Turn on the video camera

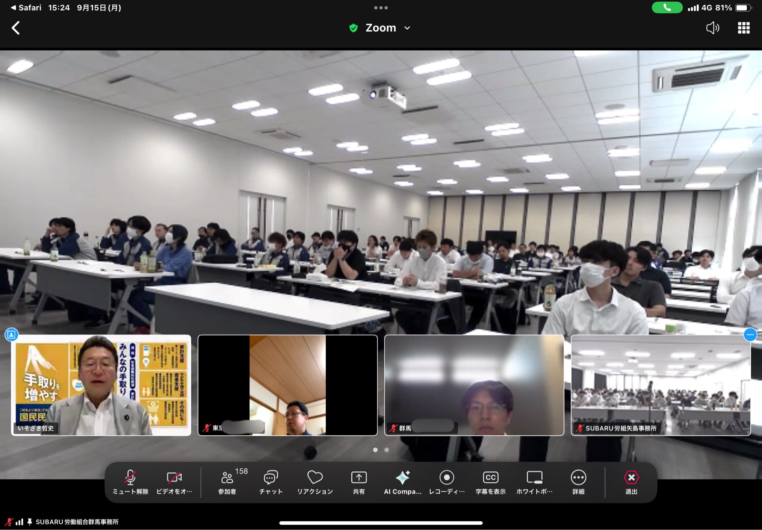pyautogui.click(x=174, y=482)
